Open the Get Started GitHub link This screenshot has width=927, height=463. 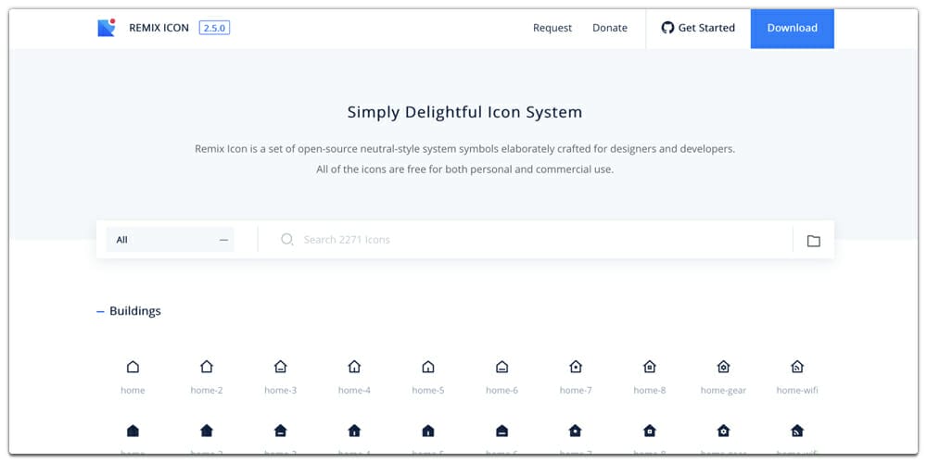click(x=698, y=28)
